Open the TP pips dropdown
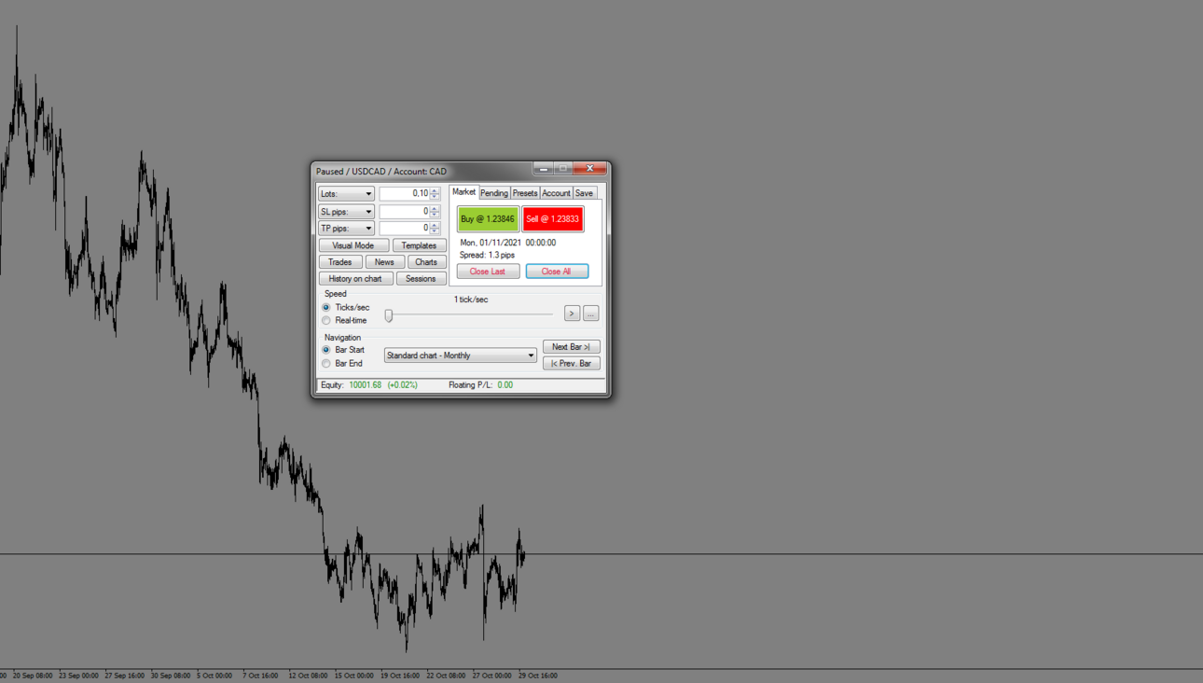The image size is (1203, 683). (x=346, y=229)
